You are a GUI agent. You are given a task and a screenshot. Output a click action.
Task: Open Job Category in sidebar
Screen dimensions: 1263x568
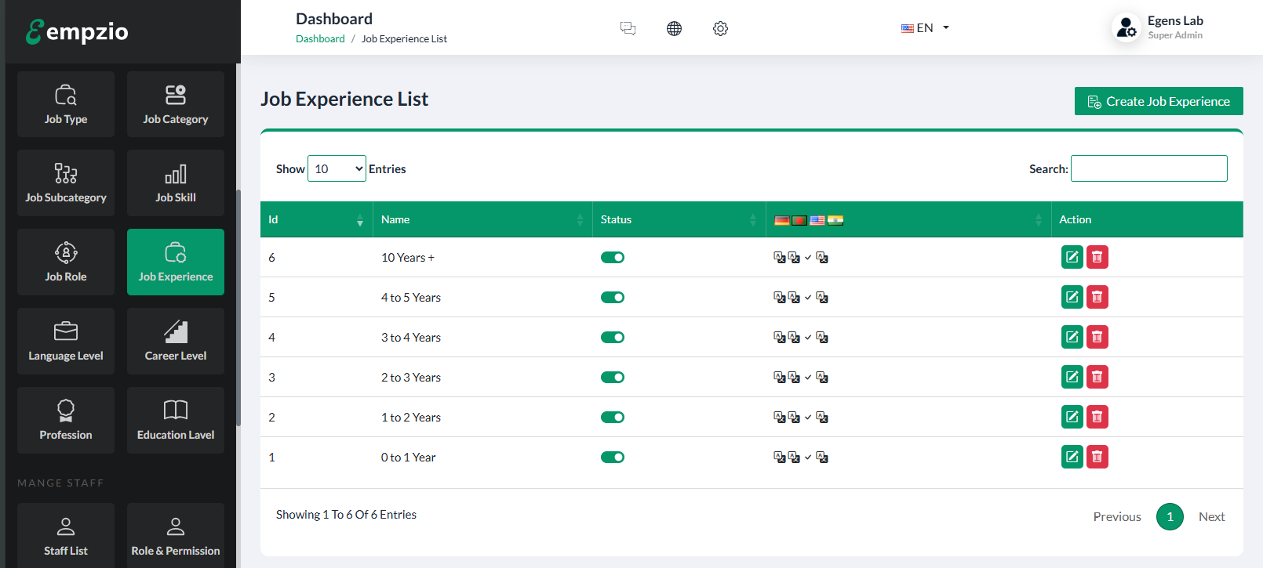tap(176, 104)
